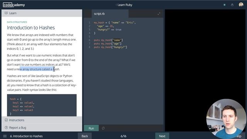The width and height of the screenshot is (247, 139).
Task: Open the notifications bell icon
Action: click(x=232, y=5)
